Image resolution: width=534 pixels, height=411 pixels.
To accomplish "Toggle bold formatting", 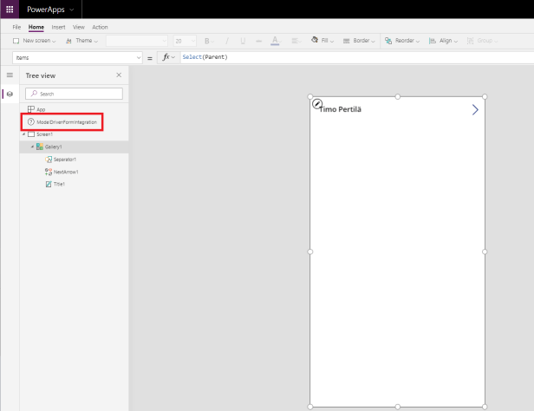I will tap(208, 41).
